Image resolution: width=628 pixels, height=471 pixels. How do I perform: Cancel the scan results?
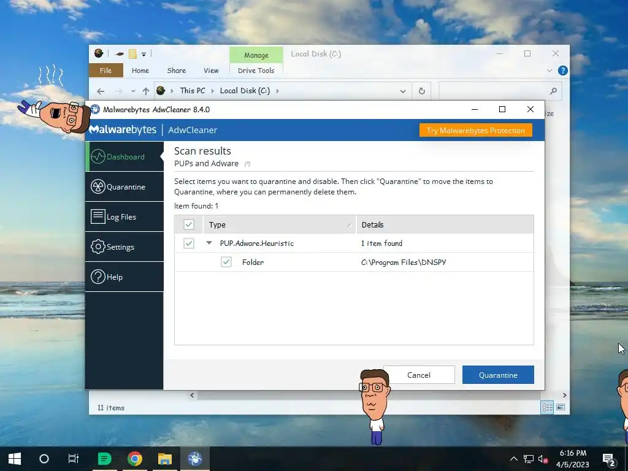click(x=419, y=375)
